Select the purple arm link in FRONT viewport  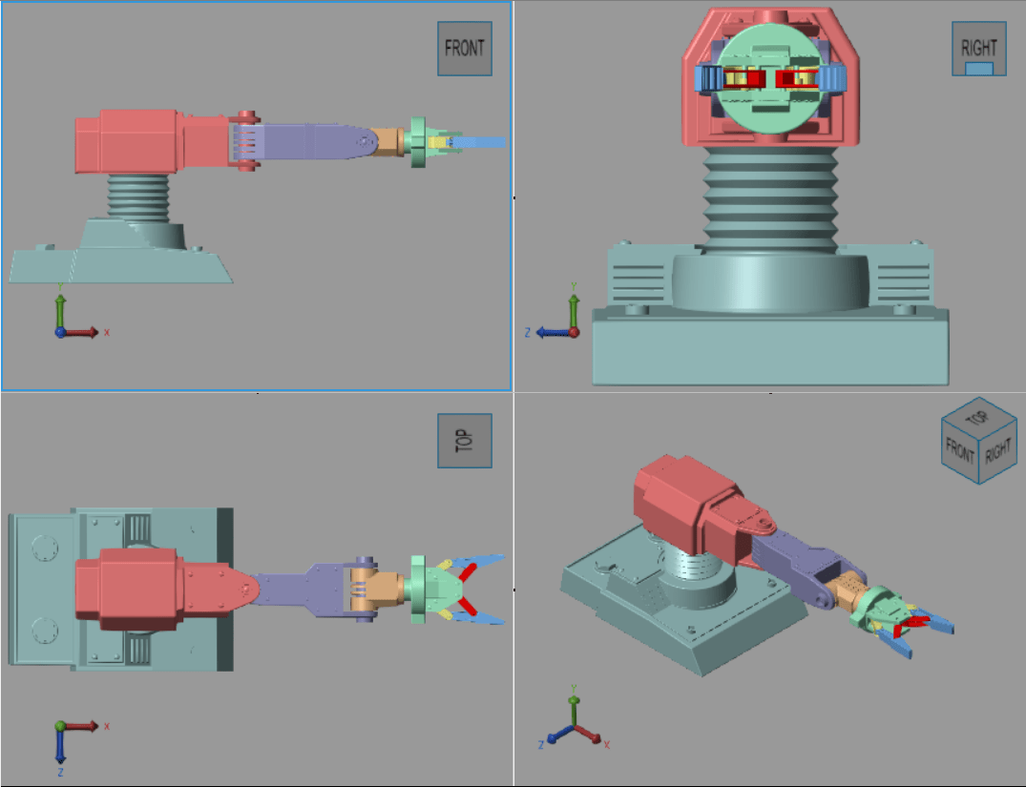point(305,143)
